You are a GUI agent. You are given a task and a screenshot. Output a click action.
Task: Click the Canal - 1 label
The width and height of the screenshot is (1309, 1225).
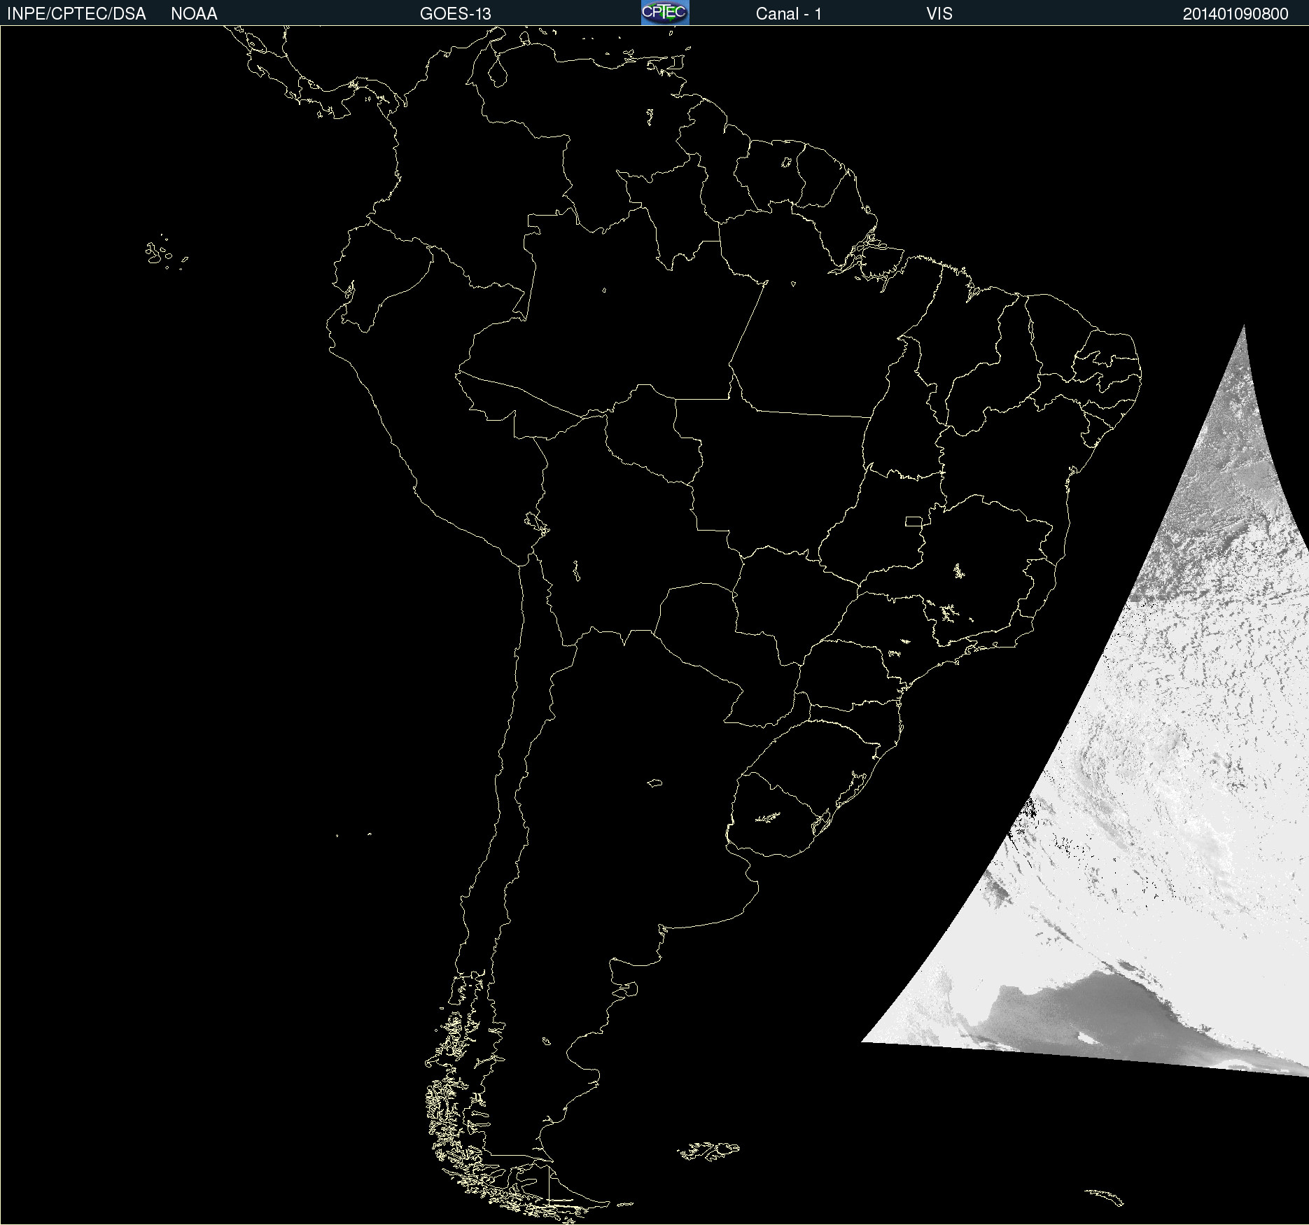[788, 14]
